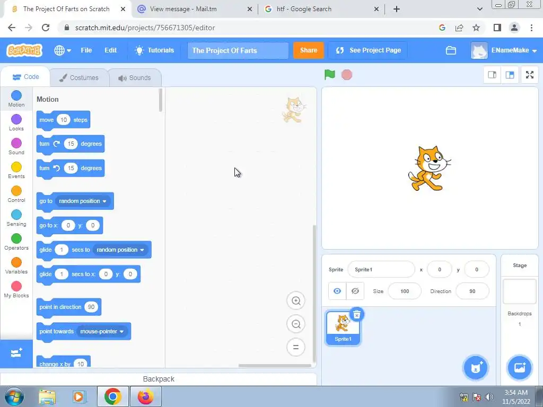This screenshot has height=407, width=543.
Task: Select the Control block category
Action: (x=16, y=194)
